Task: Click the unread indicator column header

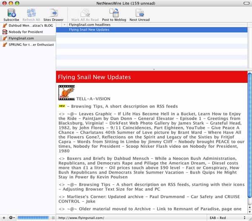Action: pyautogui.click(x=64, y=25)
